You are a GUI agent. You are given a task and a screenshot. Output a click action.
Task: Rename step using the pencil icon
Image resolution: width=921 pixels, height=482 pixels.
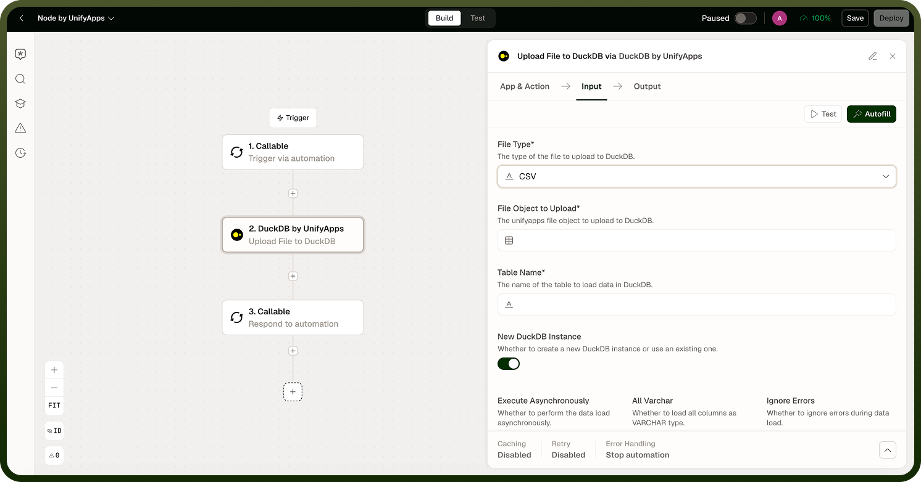click(873, 56)
